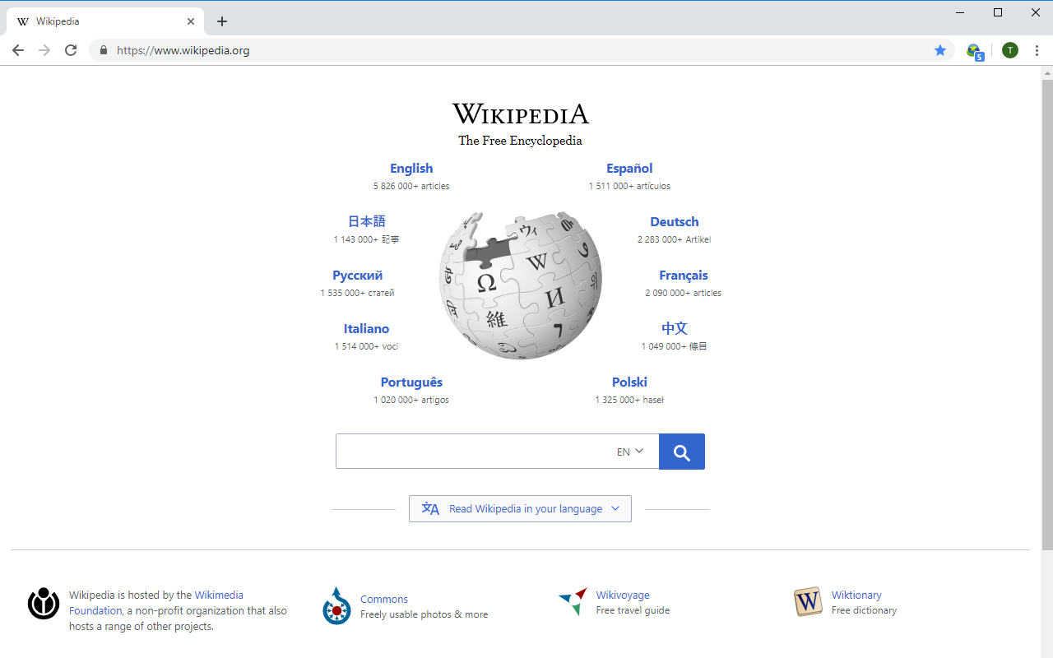Click the text 2 283 000+ Artikel

tap(675, 239)
